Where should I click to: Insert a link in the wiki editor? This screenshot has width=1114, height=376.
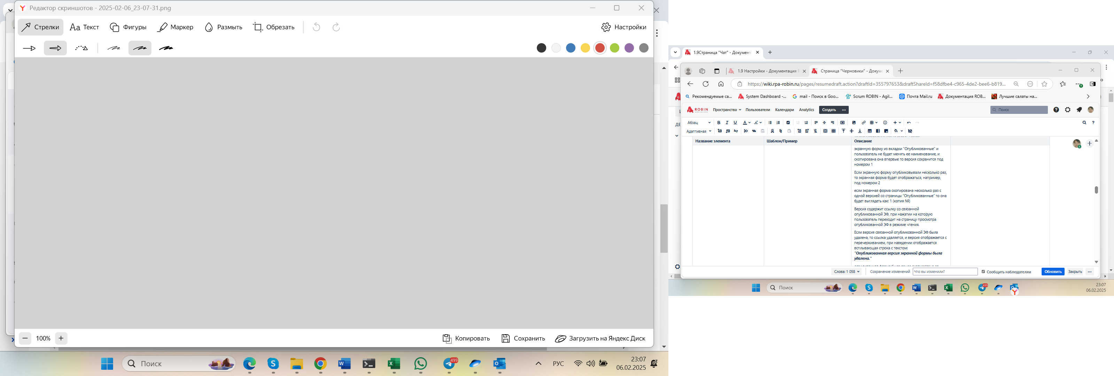(x=864, y=123)
